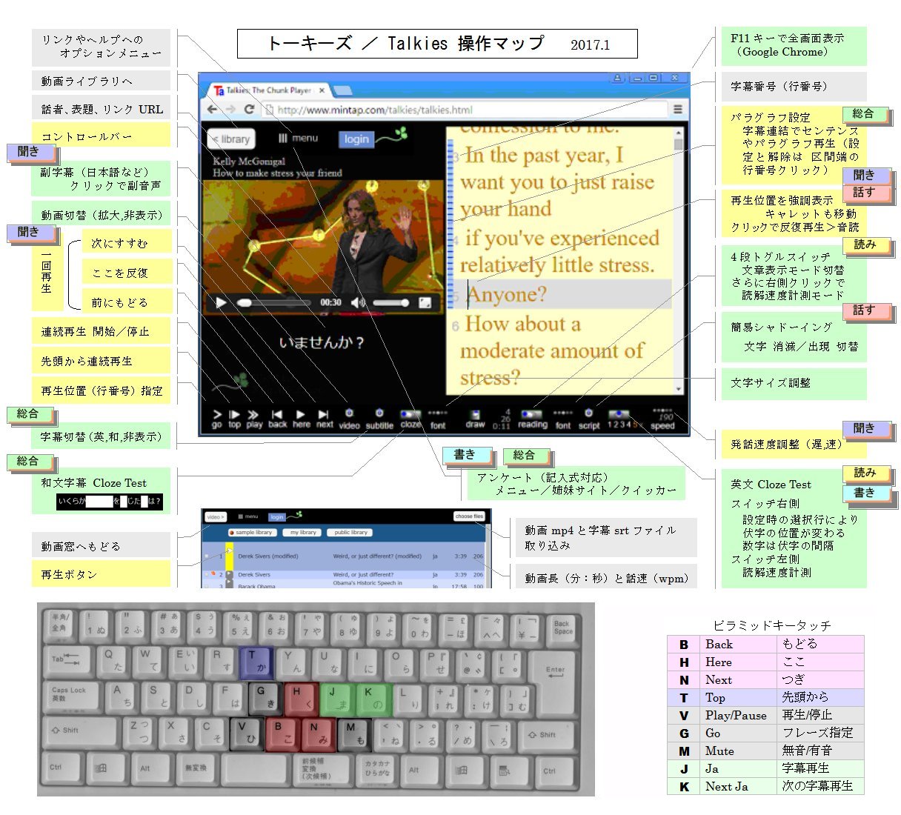Click the 'back' previous phrase icon
The image size is (901, 815).
click(277, 416)
